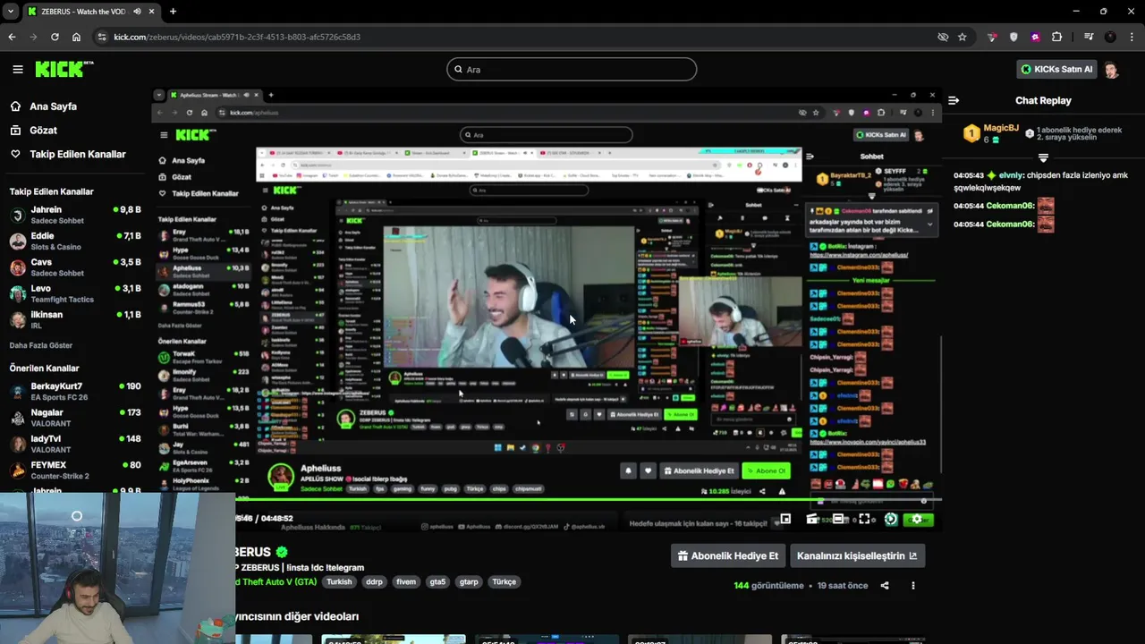
Task: Select the Turkish tag
Action: pyautogui.click(x=339, y=581)
